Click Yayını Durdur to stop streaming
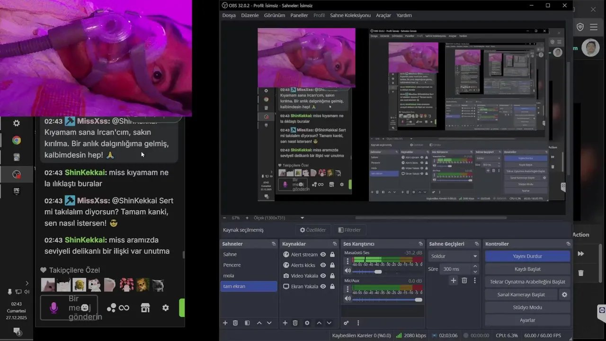Viewport: 606px width, 341px height. pos(527,256)
